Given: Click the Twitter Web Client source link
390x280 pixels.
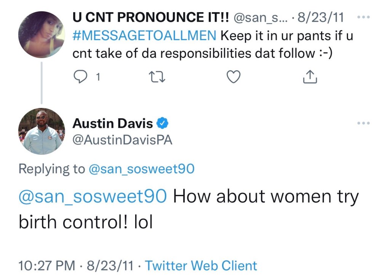Looking at the screenshot, I should (201, 266).
